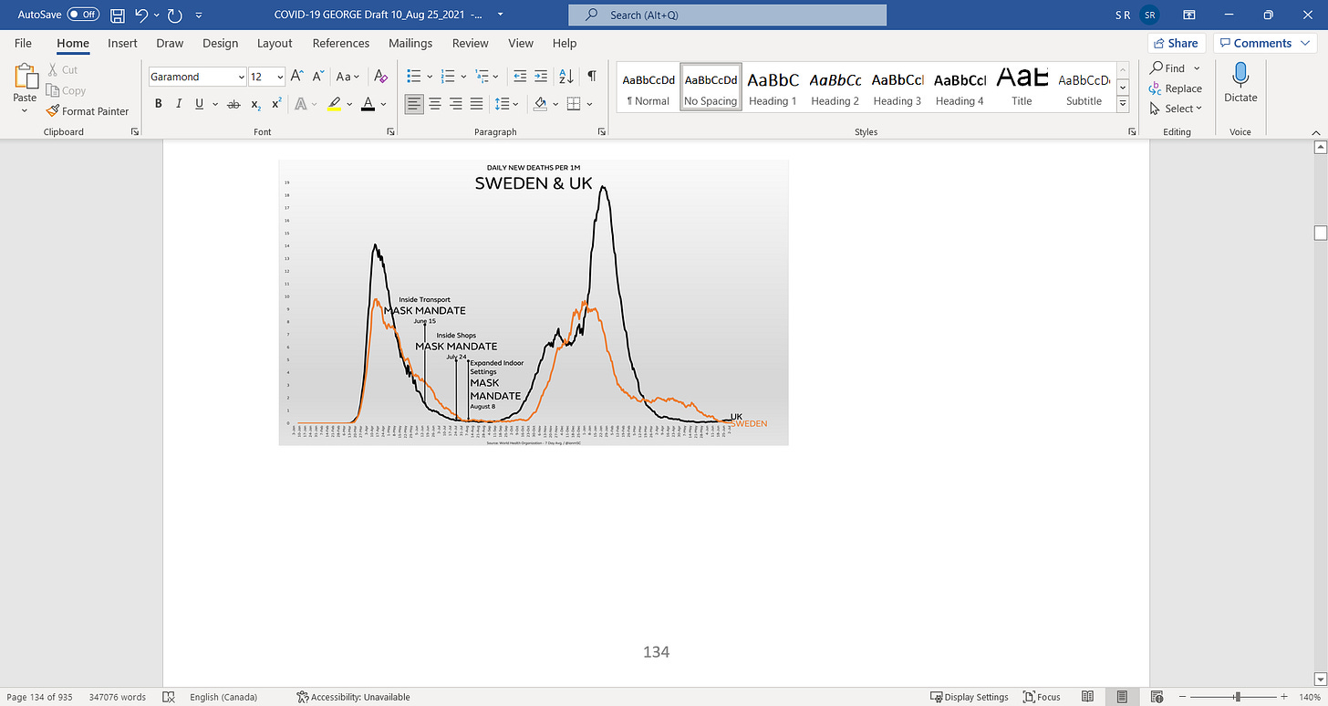The image size is (1328, 706).
Task: Clear all formatting icon
Action: (381, 77)
